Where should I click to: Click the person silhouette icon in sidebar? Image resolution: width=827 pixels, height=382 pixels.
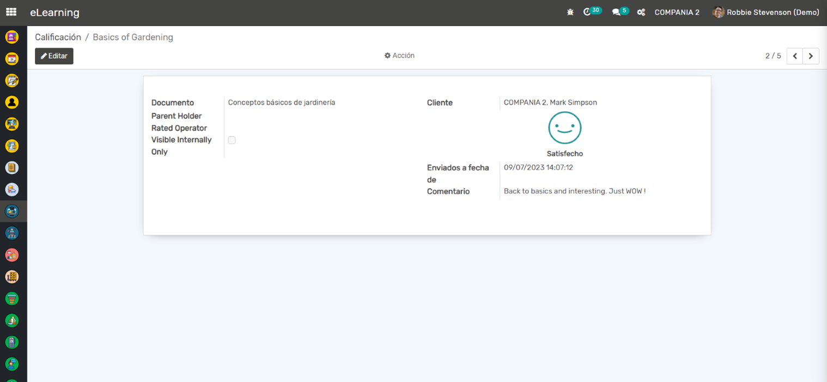pyautogui.click(x=12, y=102)
